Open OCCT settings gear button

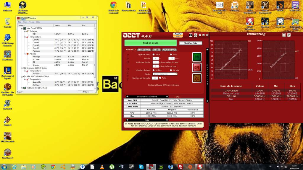coord(197,78)
